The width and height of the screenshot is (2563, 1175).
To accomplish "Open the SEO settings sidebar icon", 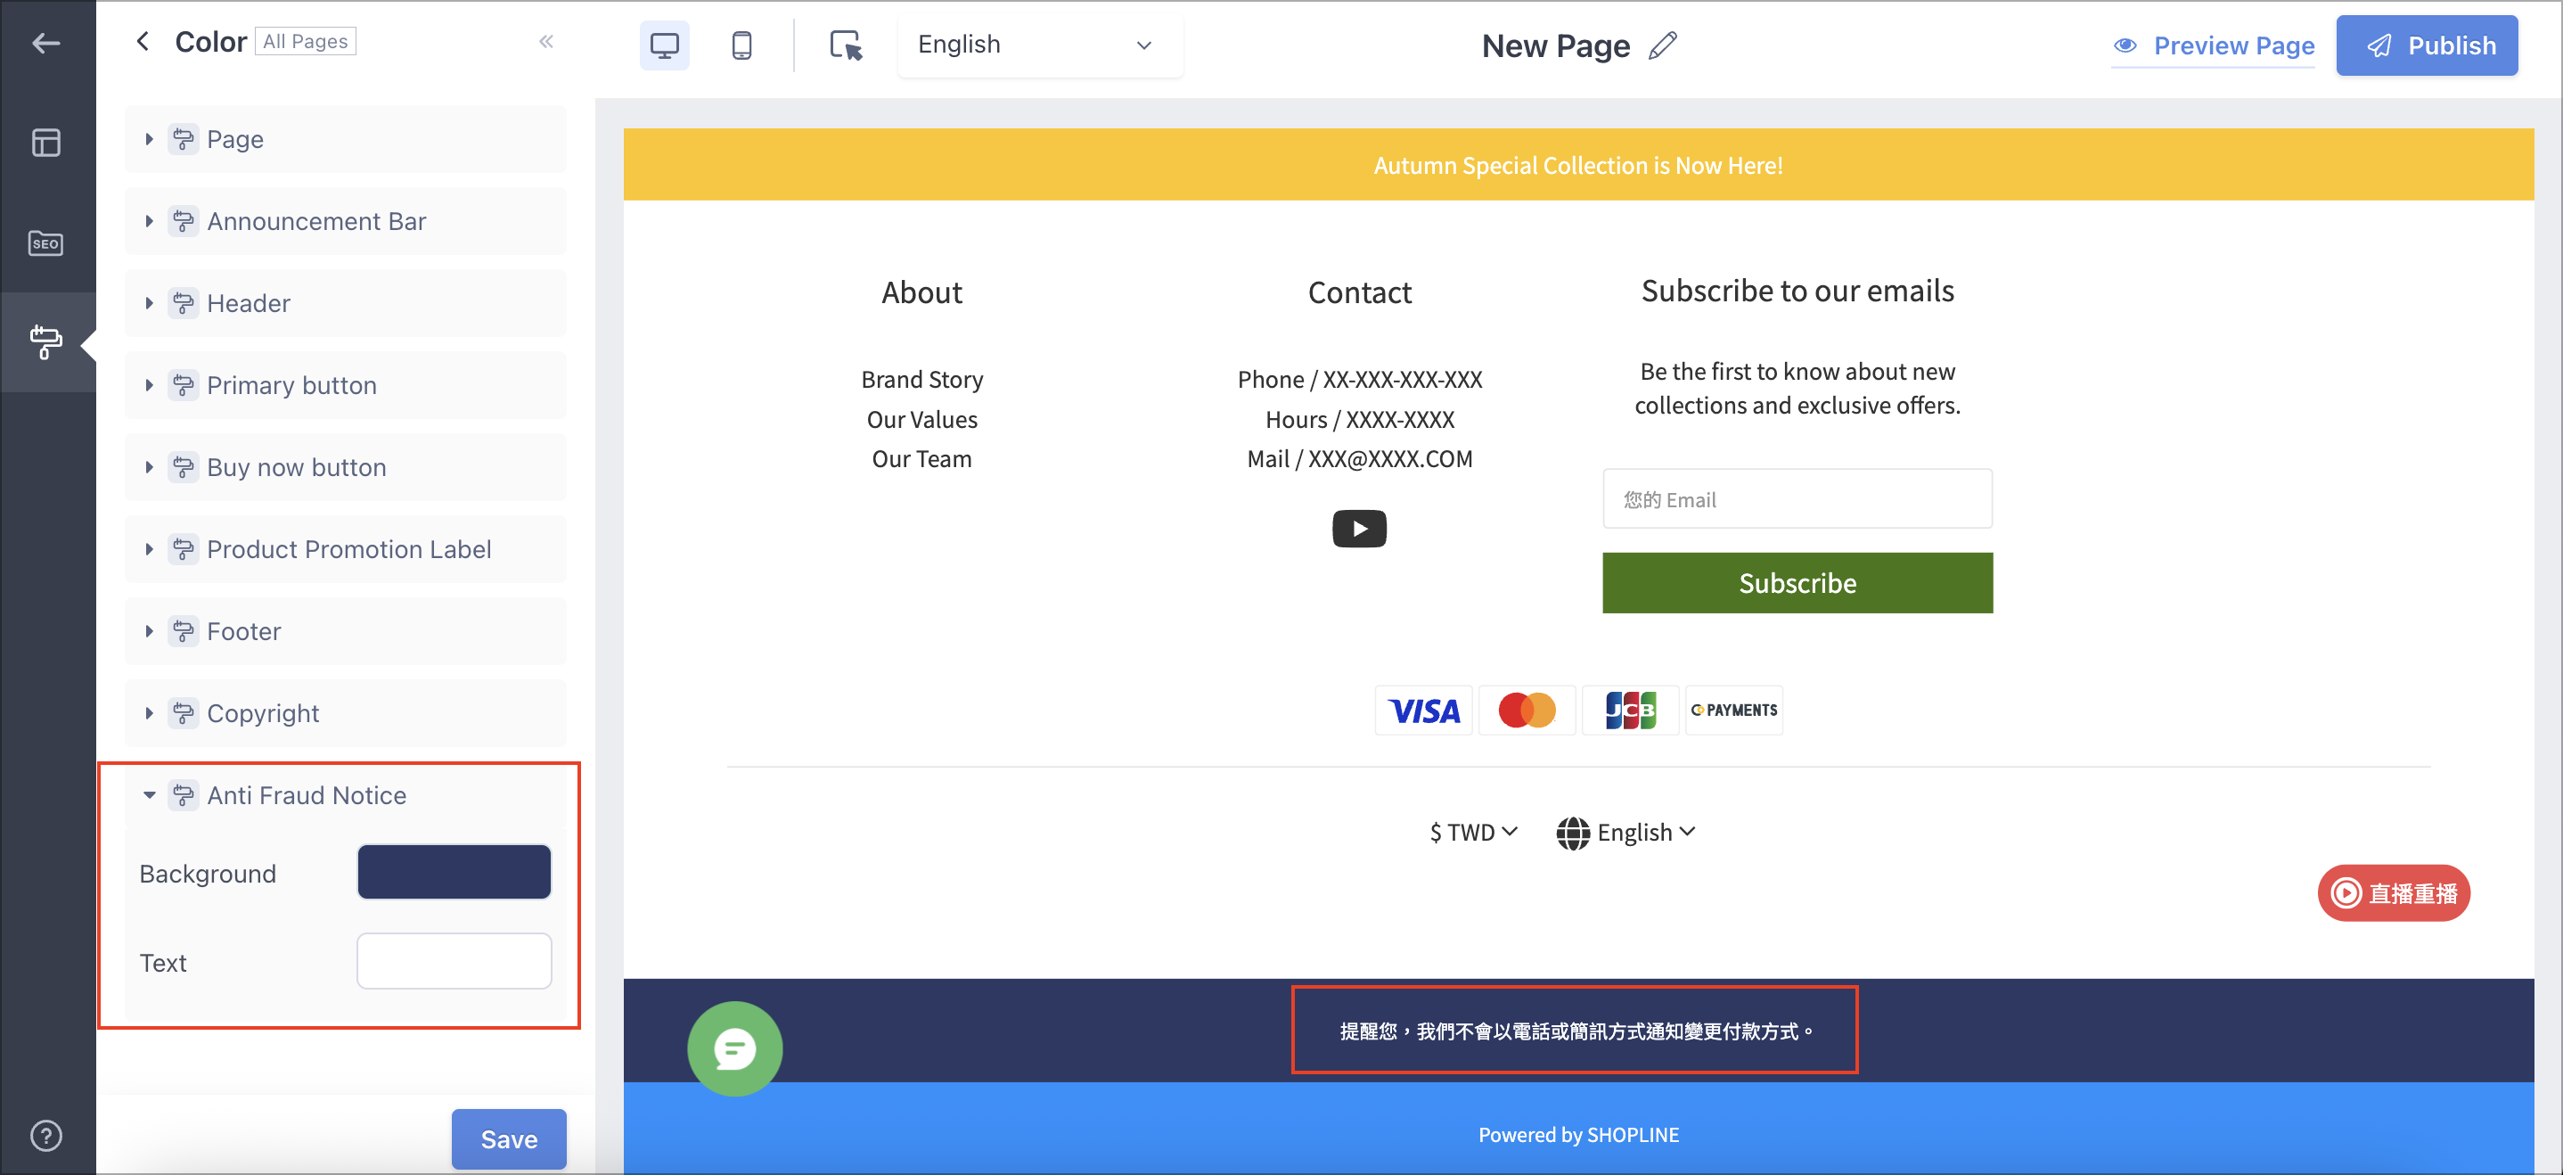I will tap(45, 242).
